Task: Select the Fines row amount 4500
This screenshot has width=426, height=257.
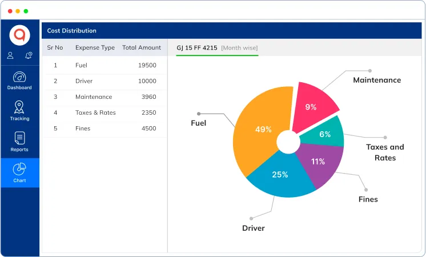Action: 148,128
